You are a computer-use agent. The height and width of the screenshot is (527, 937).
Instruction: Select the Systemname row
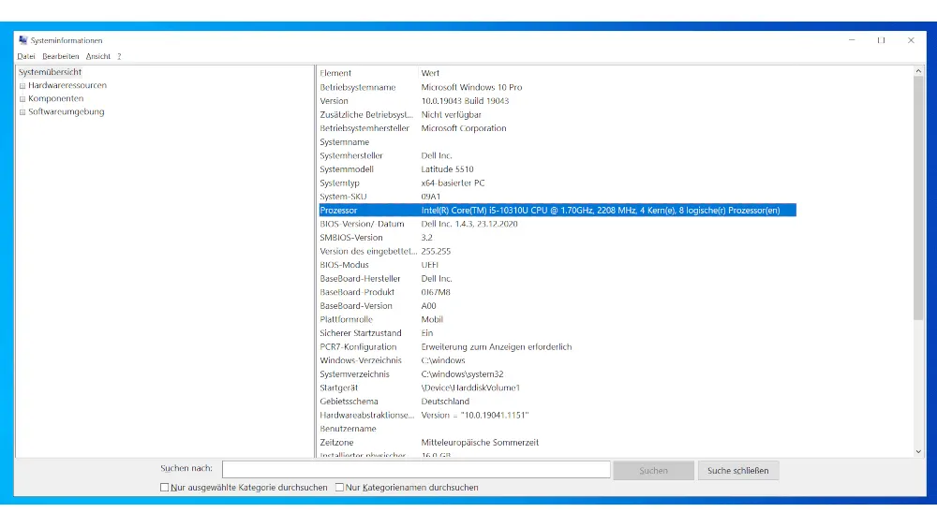[558, 142]
